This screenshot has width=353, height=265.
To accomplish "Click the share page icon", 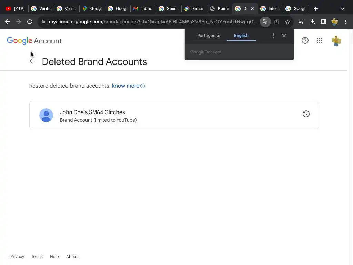I will [x=276, y=22].
